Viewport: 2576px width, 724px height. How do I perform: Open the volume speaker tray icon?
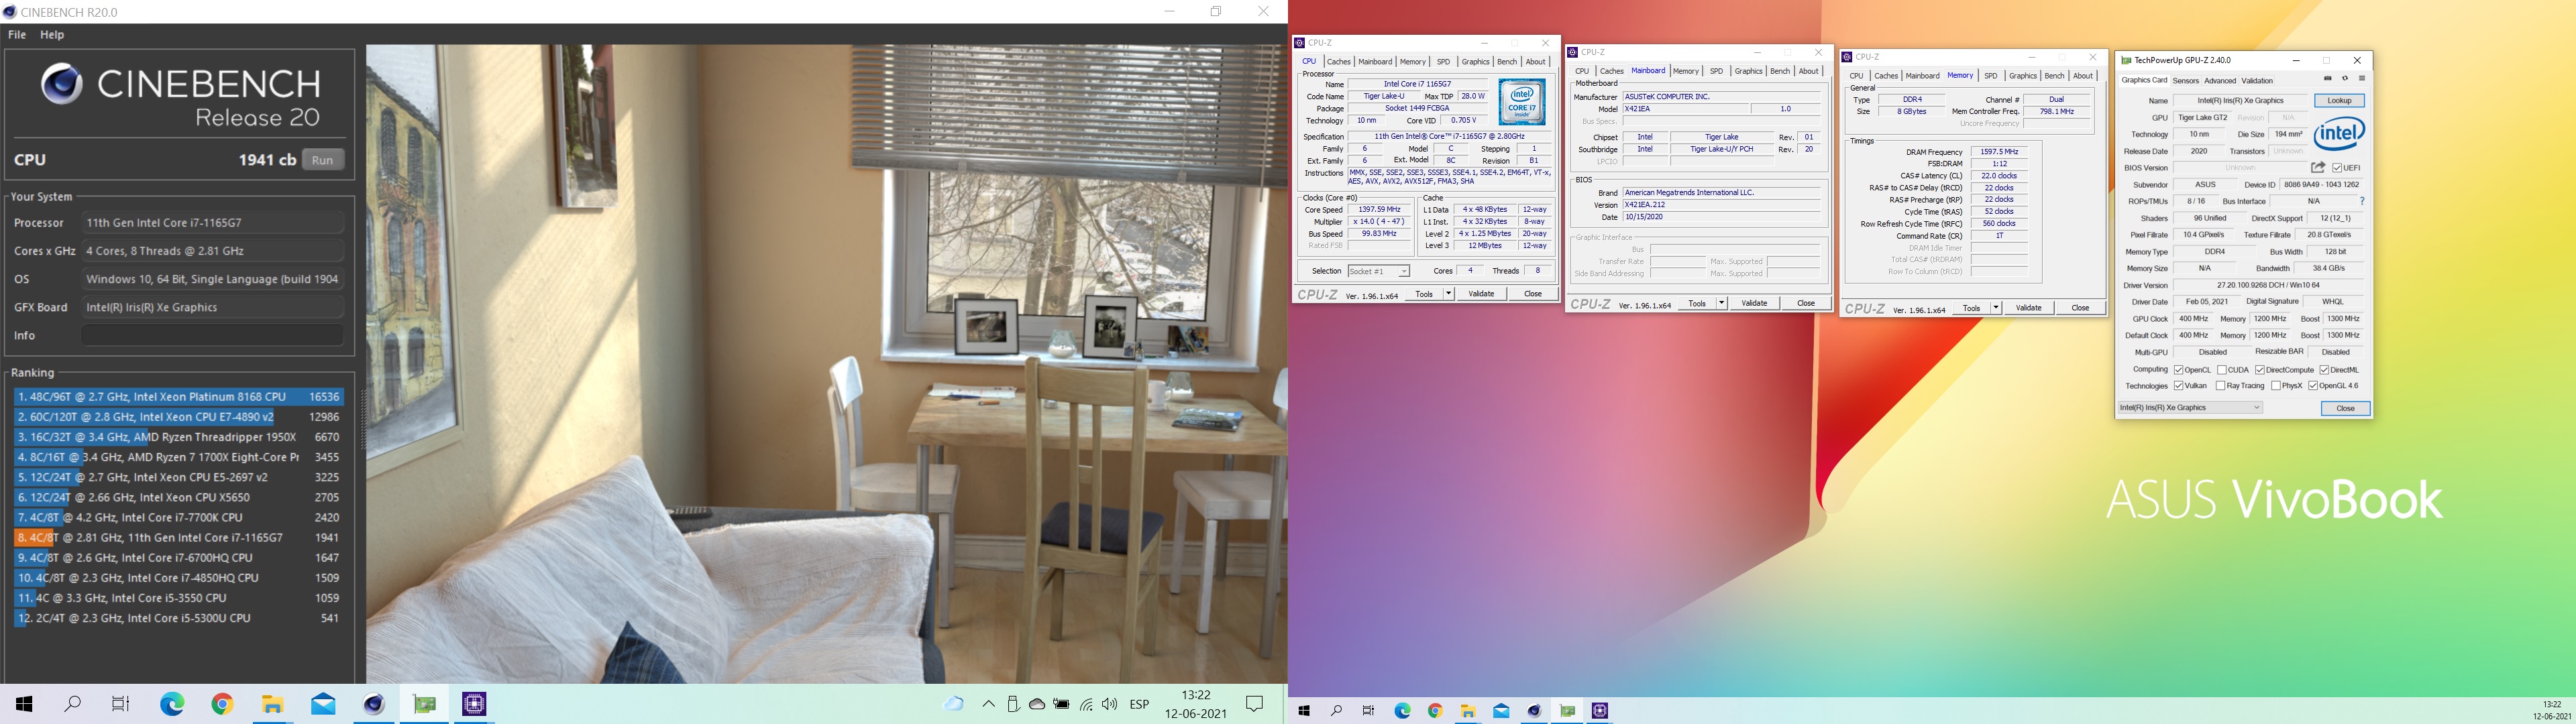click(x=1110, y=704)
